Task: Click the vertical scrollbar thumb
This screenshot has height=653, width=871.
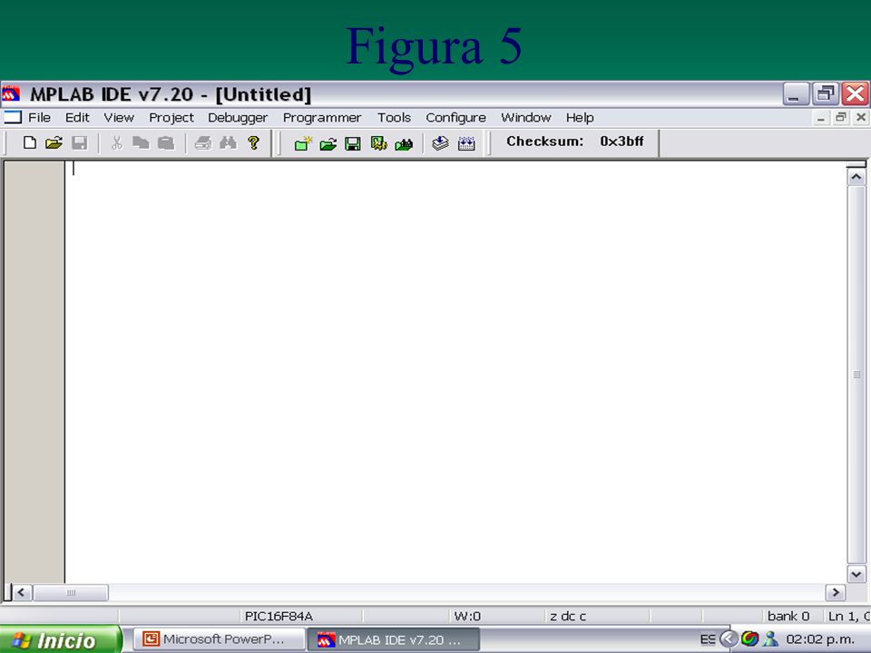Action: point(856,375)
